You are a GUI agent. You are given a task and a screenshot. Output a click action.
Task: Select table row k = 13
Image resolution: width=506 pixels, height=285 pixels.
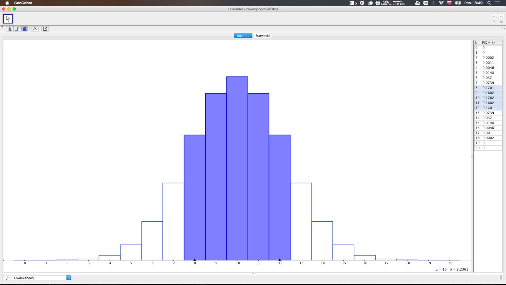488,113
